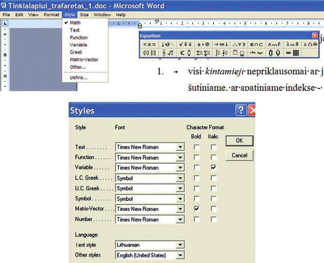This screenshot has height=263, width=324.
Task: Toggle Italic for Text style
Action: (x=214, y=147)
